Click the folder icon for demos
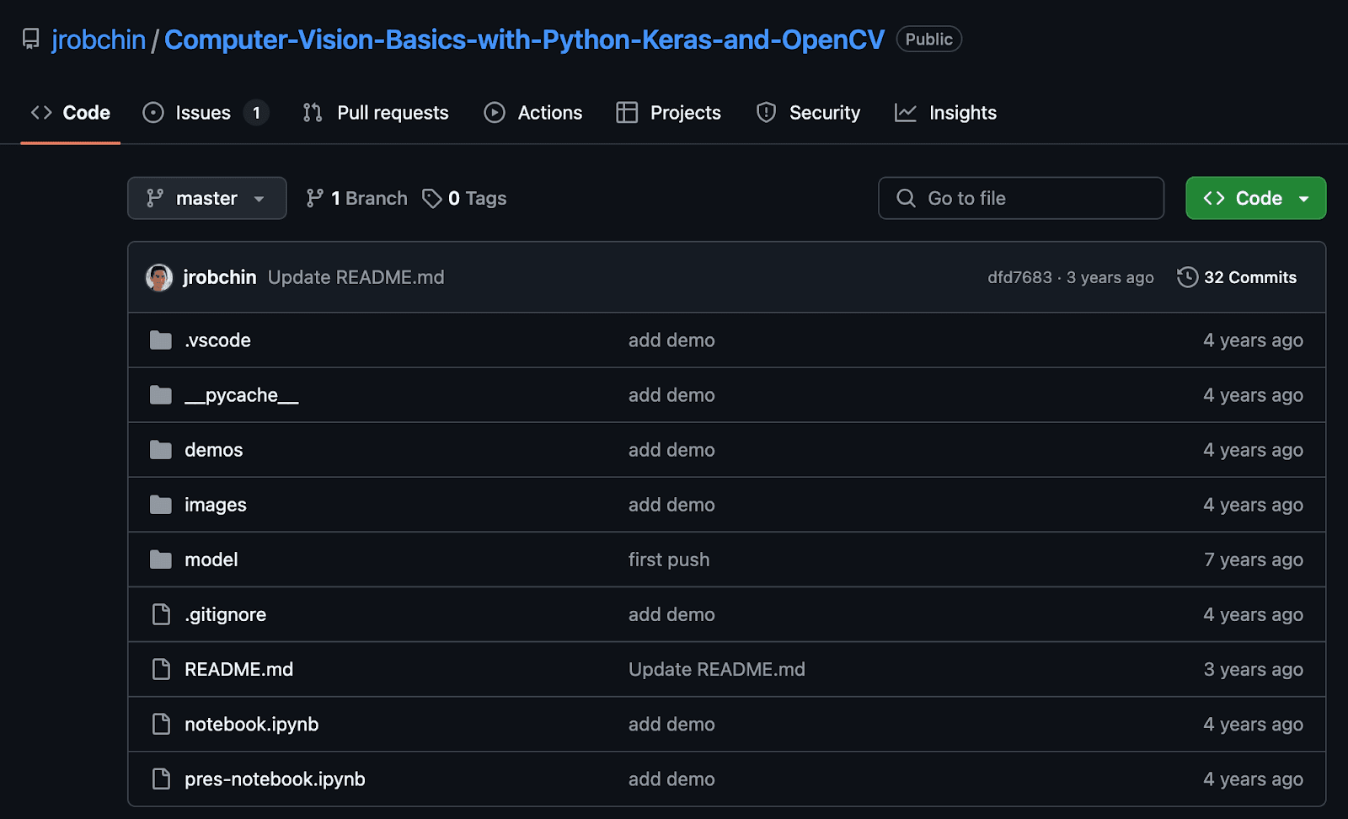This screenshot has width=1348, height=819. coord(161,450)
